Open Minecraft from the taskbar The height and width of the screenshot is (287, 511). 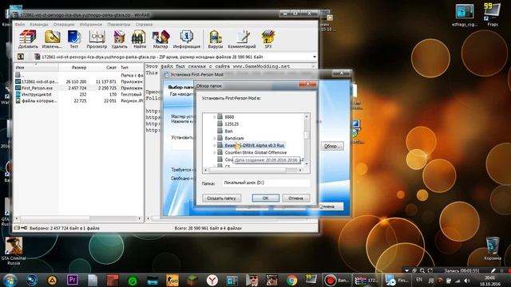(x=192, y=280)
